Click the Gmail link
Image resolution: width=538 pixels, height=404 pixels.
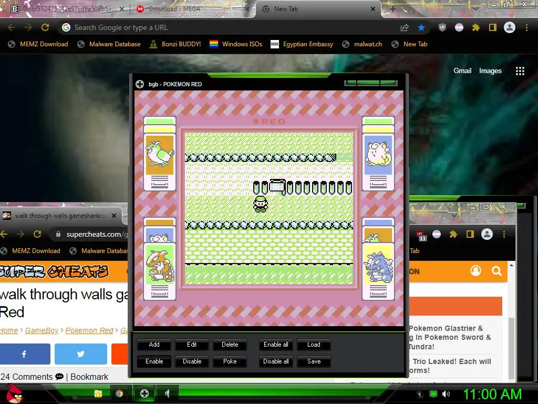coord(462,71)
